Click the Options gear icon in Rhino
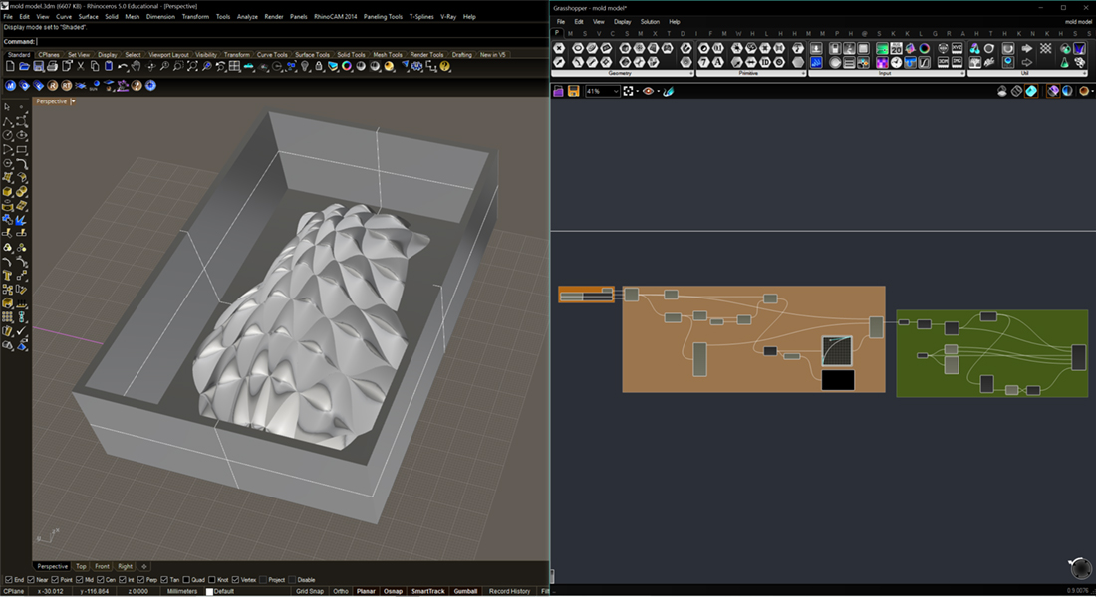The width and height of the screenshot is (1096, 597). (416, 66)
